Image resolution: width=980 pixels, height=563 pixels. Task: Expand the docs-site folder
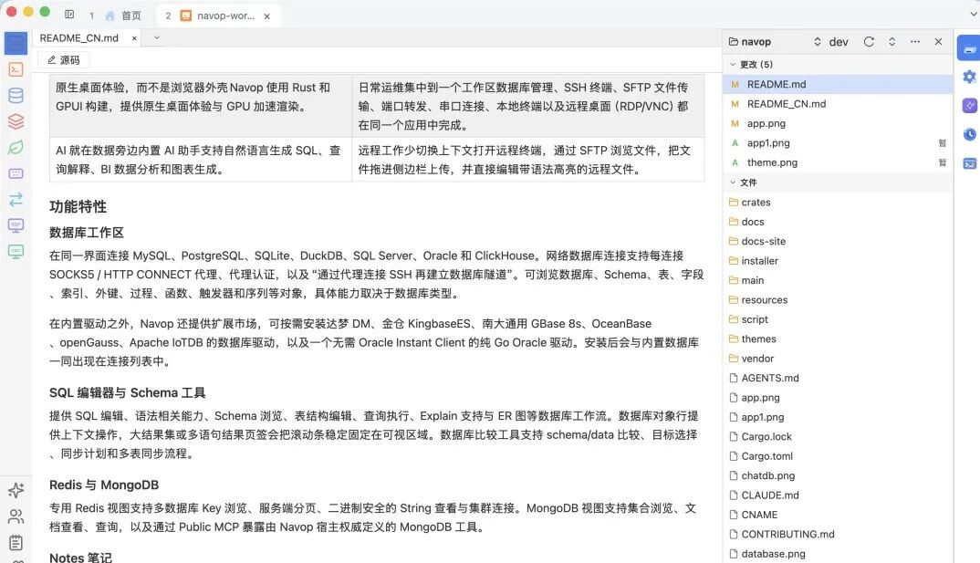838,241
